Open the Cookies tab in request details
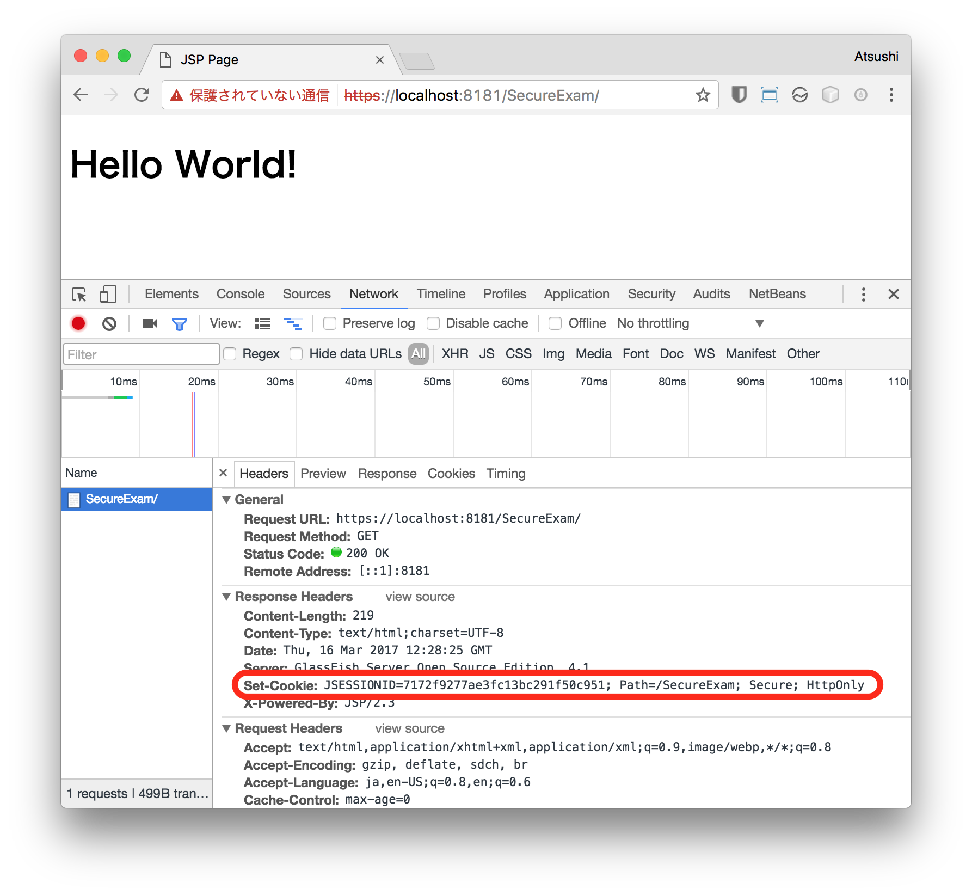 451,474
